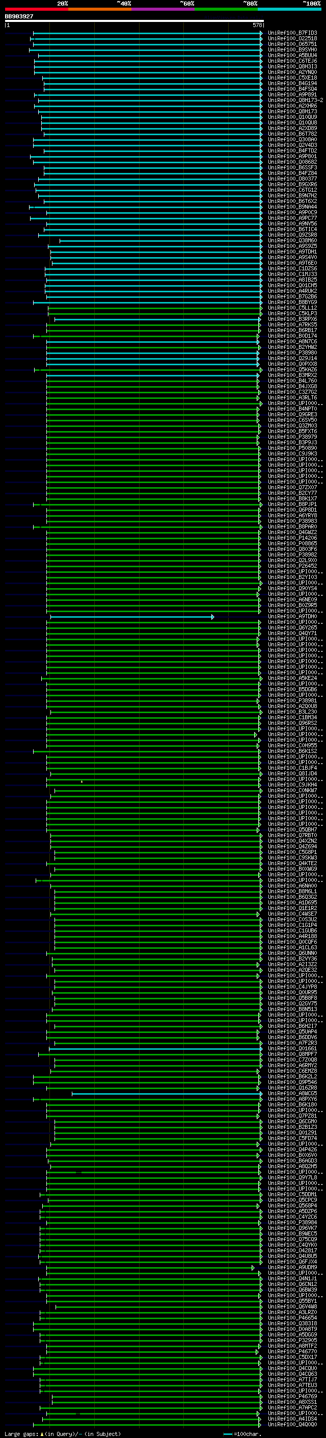The width and height of the screenshot is (326, 1438).
Task: Select the UniRef100_P26452 label
Action: pos(292,566)
